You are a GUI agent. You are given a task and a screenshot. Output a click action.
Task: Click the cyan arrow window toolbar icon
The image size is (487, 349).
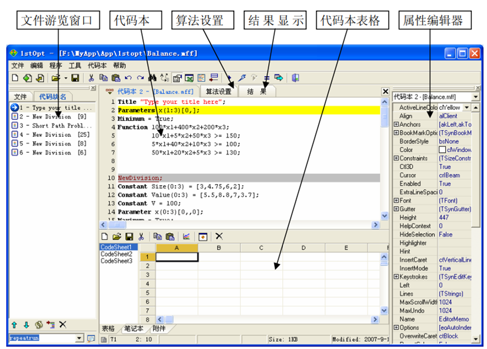[279, 78]
